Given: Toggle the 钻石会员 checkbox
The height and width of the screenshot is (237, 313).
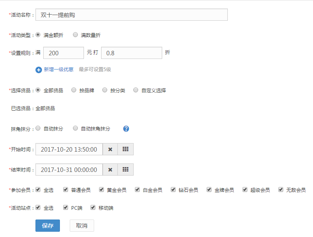Looking at the screenshot, I should pyautogui.click(x=173, y=189).
